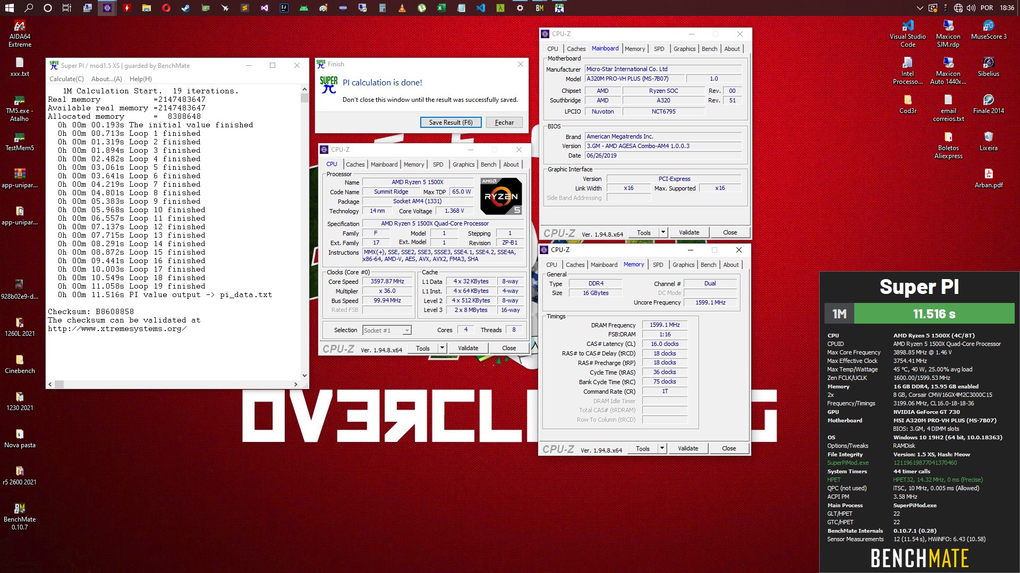Click the processor Name field in CPU-Z
The height and width of the screenshot is (573, 1020).
[417, 182]
